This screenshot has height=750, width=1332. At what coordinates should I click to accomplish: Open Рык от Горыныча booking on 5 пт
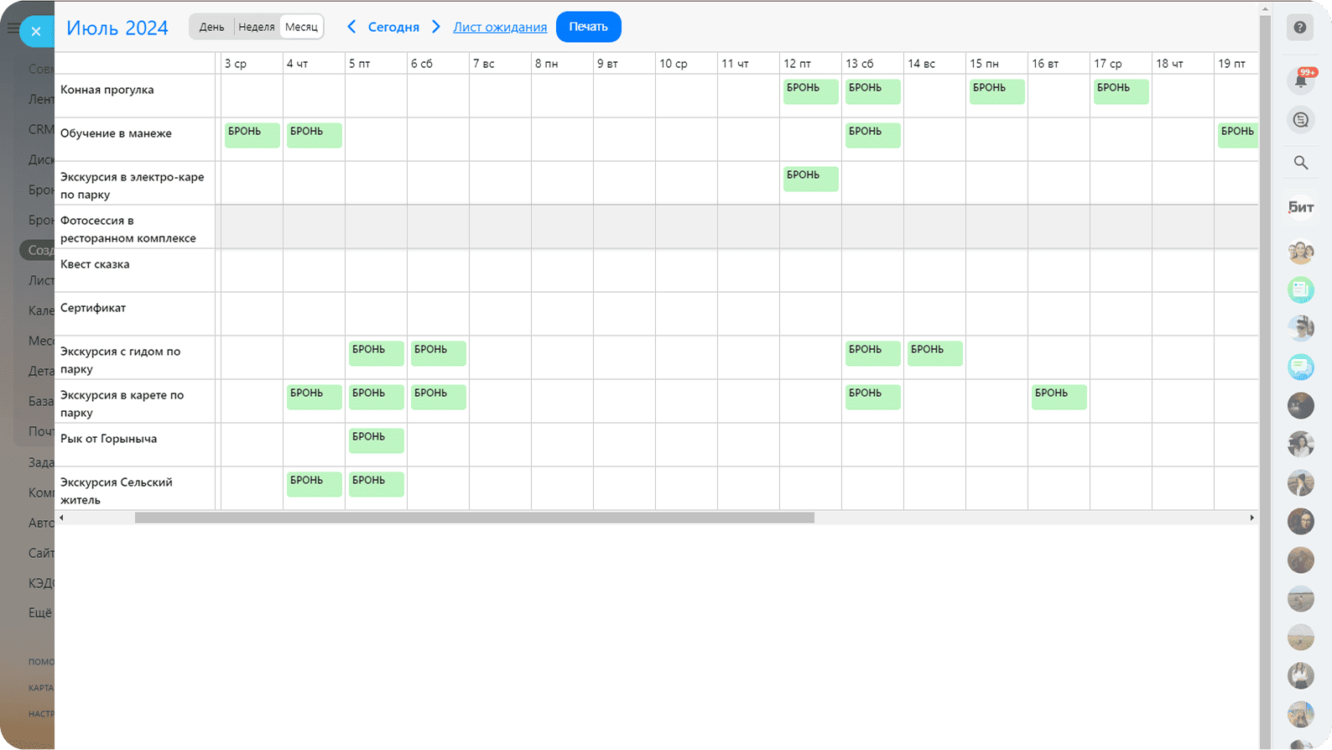[376, 440]
